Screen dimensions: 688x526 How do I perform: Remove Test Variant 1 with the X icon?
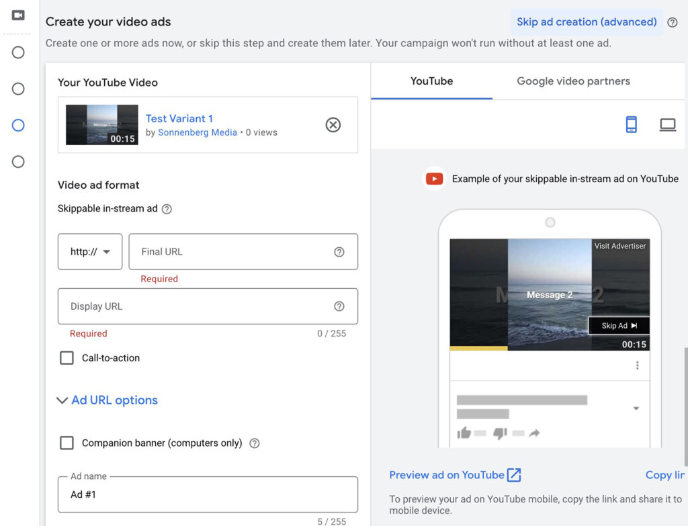[333, 125]
